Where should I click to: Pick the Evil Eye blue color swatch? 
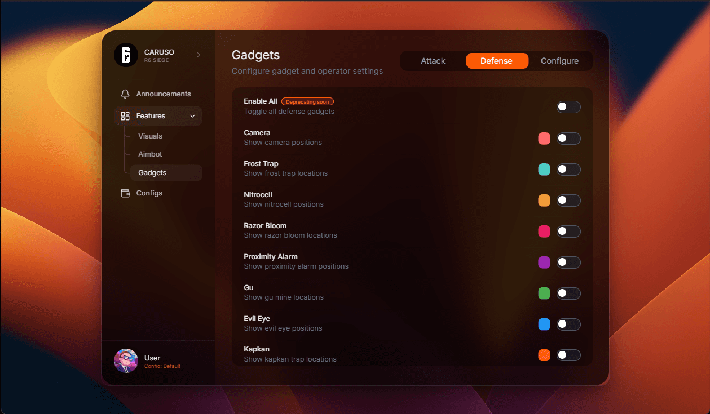544,324
